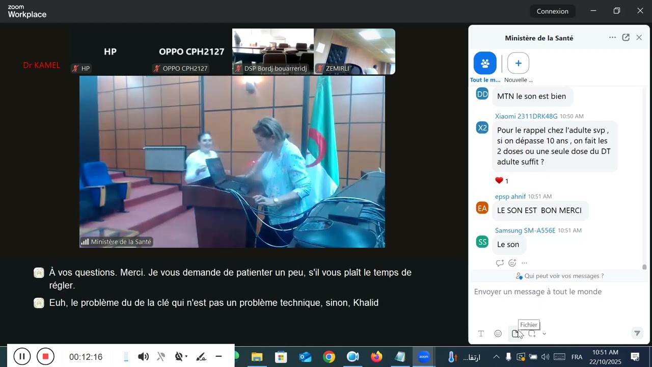The width and height of the screenshot is (652, 367).
Task: Attach a file with the Fichier icon
Action: 515,333
